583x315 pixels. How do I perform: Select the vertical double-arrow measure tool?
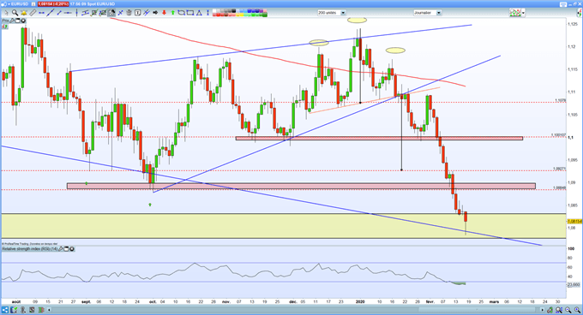tap(207, 13)
